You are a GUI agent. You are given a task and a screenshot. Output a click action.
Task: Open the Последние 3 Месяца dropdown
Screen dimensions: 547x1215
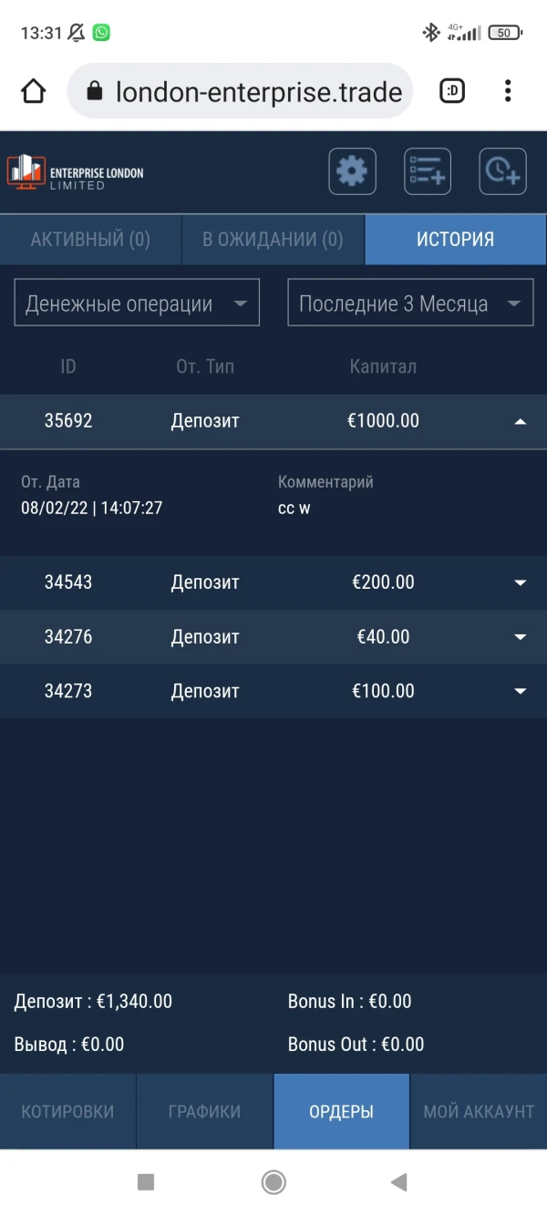tap(410, 304)
